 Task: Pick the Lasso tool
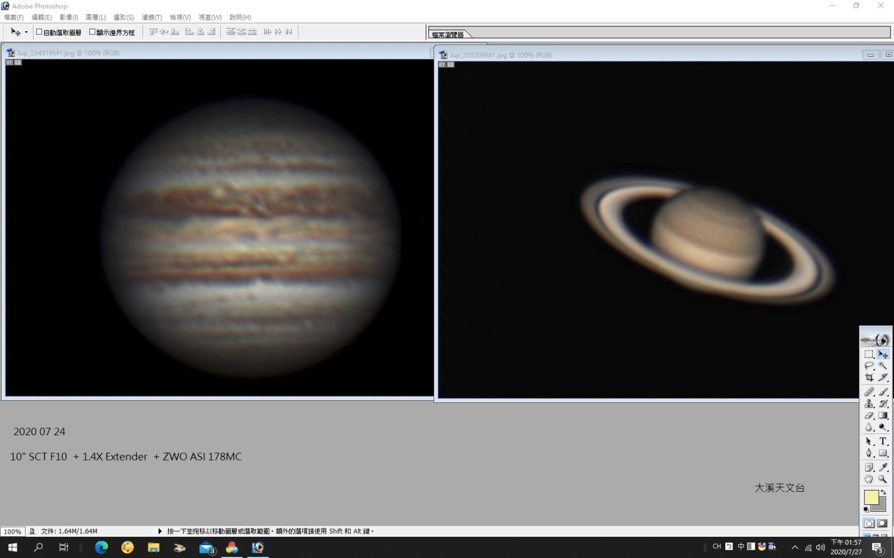(869, 366)
